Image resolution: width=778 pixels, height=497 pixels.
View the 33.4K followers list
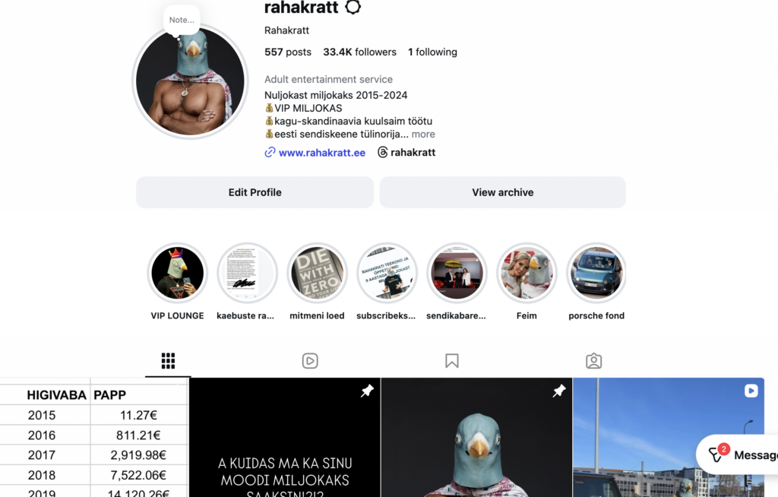[359, 52]
